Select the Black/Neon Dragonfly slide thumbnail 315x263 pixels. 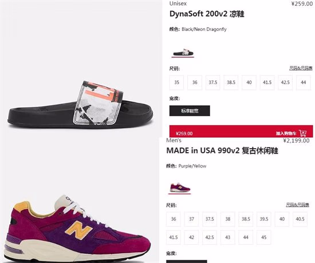(183, 53)
